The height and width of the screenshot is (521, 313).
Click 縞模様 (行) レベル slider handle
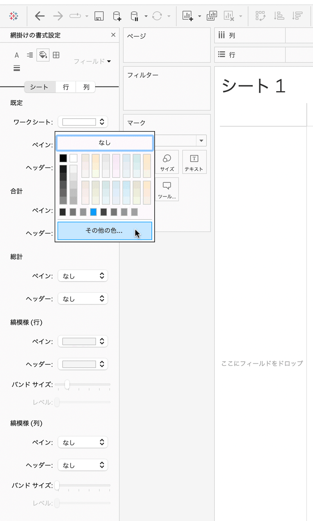coord(57,402)
